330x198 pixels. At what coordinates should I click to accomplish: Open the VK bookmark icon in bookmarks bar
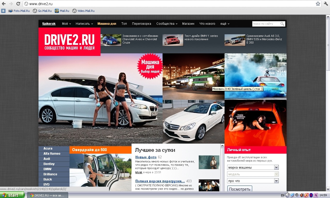[x=3, y=11]
